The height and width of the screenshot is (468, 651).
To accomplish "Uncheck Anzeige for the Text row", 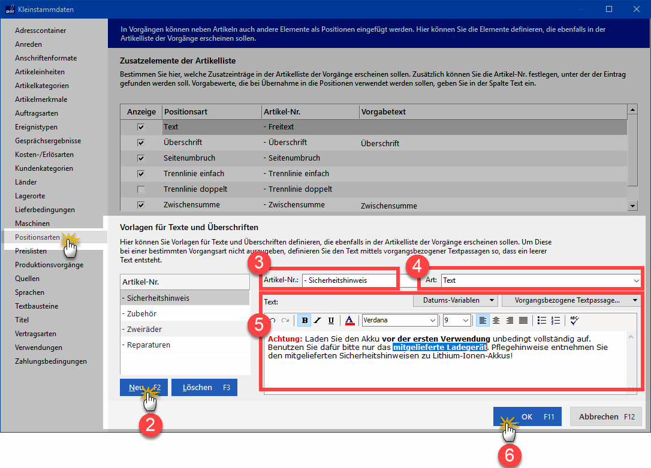I will (141, 127).
